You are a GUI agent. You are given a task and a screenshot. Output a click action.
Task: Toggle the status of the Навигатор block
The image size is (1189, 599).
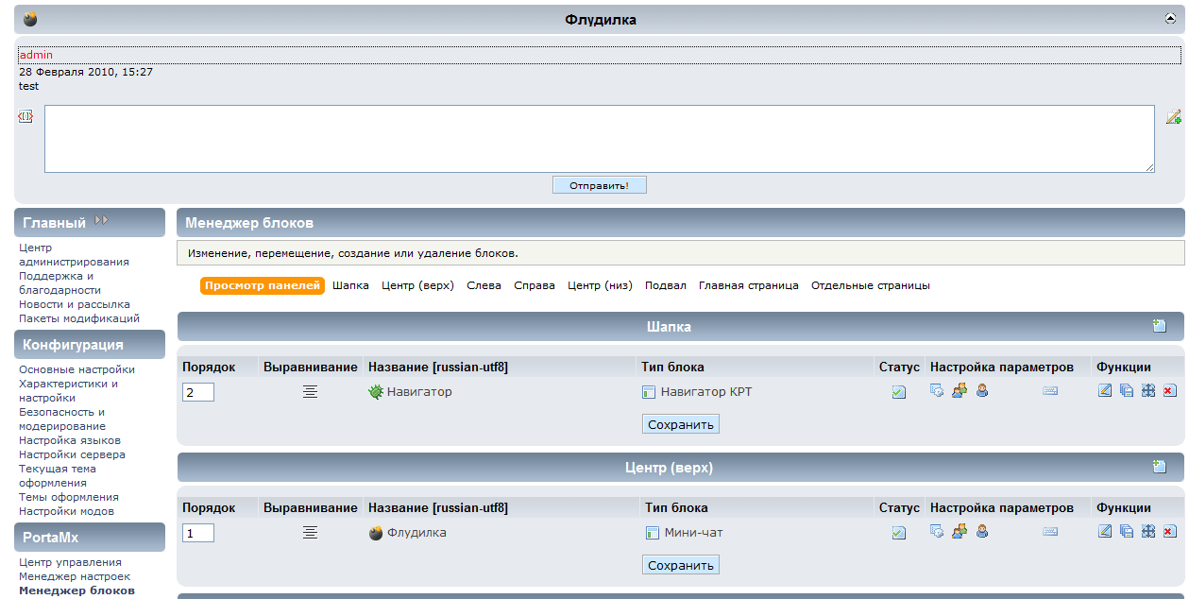pos(898,392)
